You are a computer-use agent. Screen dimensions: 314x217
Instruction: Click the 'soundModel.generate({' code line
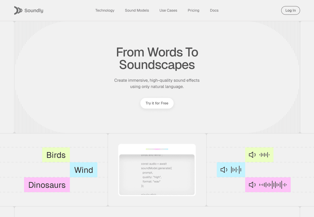[x=156, y=168]
